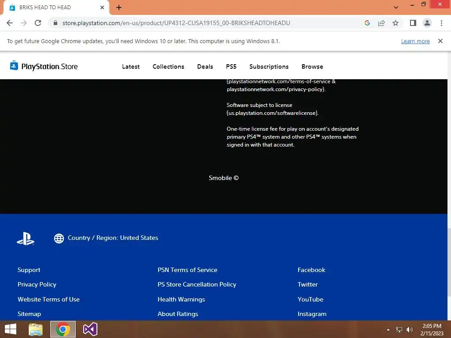Visit the Facebook footer link

[x=311, y=270]
